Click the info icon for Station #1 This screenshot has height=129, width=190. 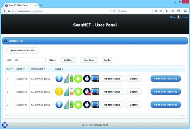[60, 78]
